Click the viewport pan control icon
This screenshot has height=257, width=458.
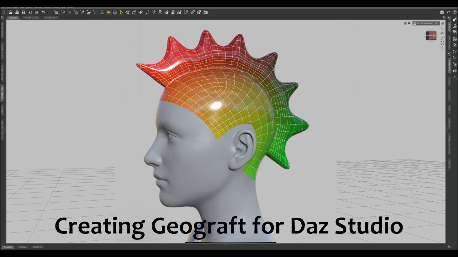click(x=442, y=33)
